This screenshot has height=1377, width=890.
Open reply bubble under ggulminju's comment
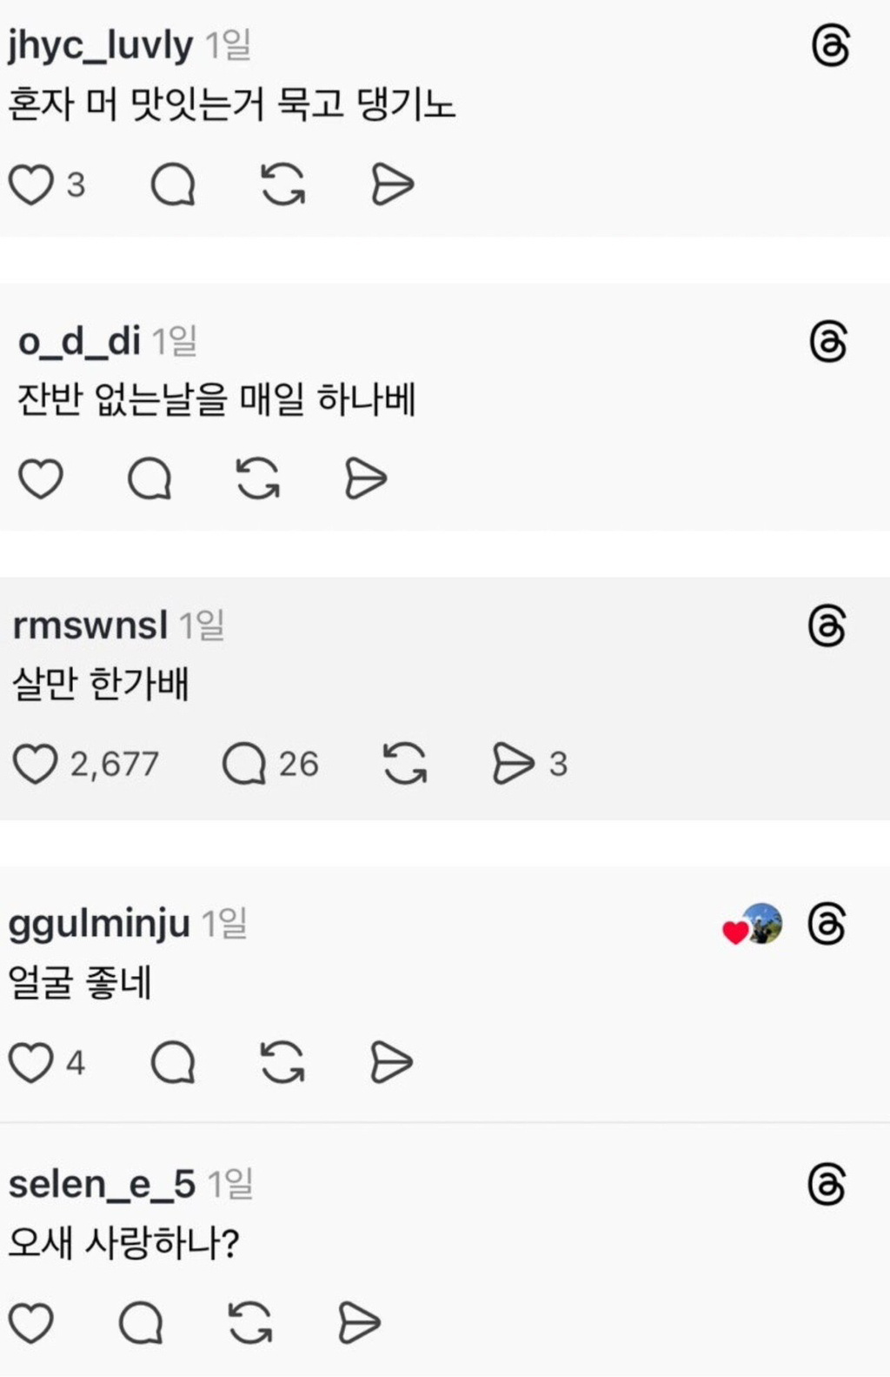tap(174, 1060)
